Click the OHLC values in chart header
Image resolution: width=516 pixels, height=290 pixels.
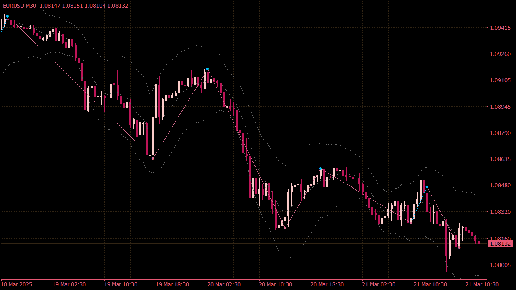(x=84, y=6)
